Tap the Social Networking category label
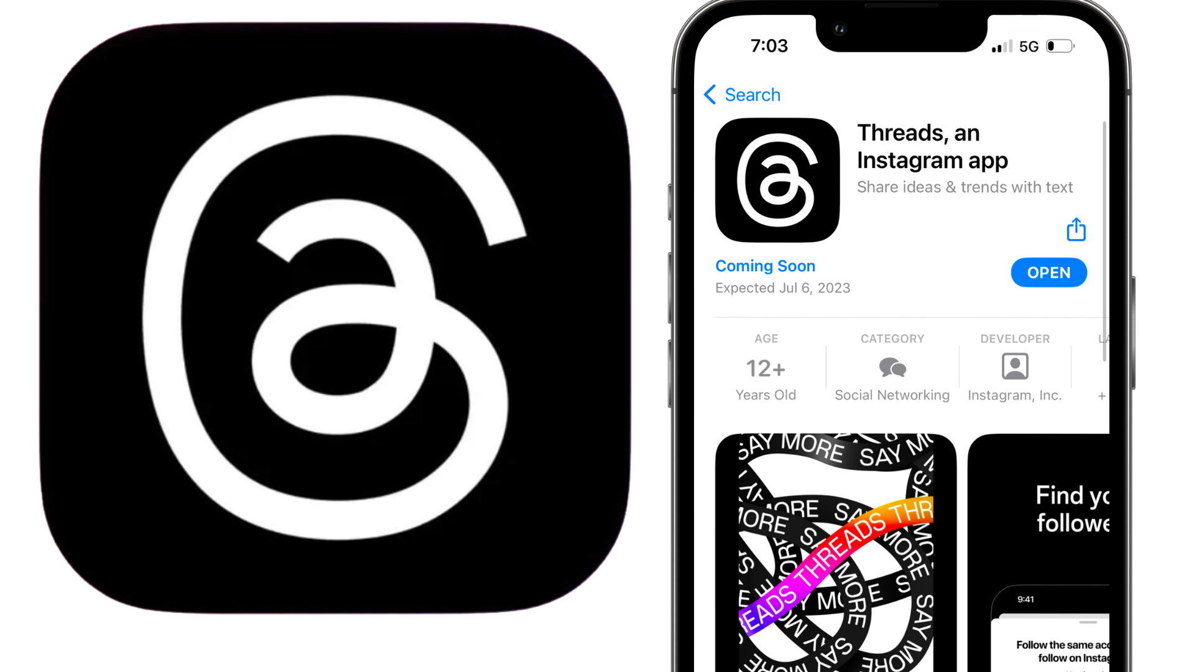The height and width of the screenshot is (672, 1194). pos(892,394)
